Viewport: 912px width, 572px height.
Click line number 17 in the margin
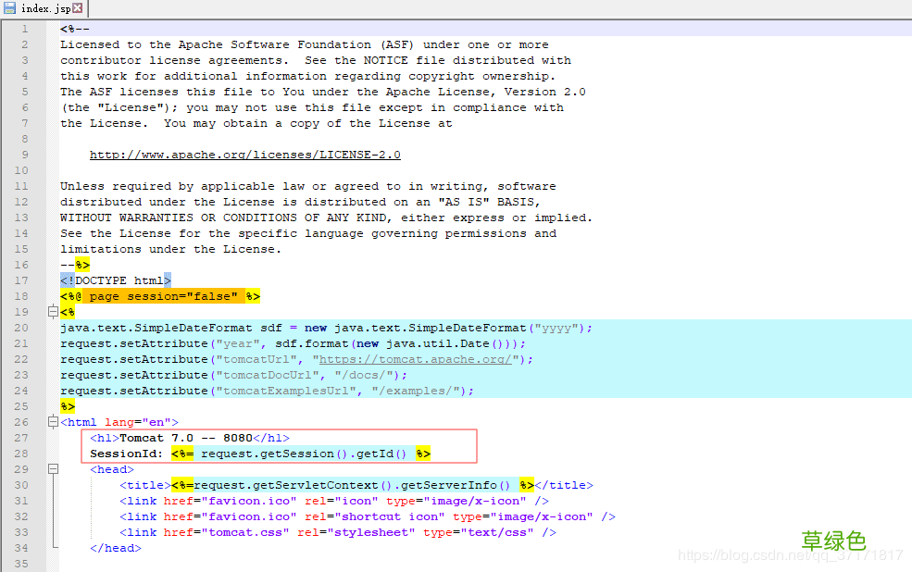[x=21, y=280]
